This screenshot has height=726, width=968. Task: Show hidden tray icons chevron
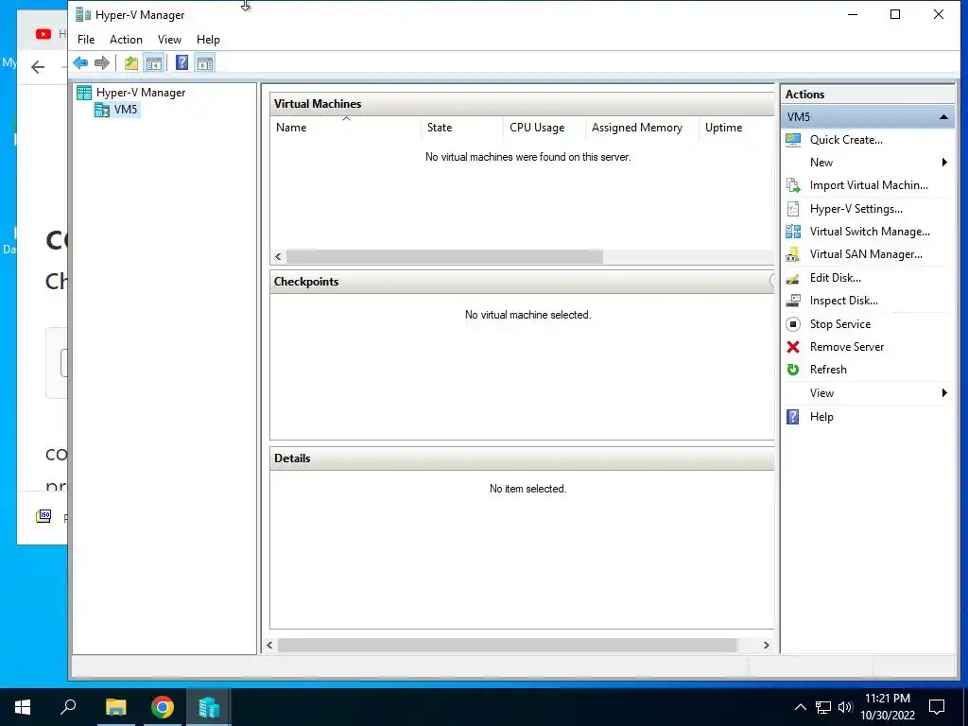[800, 707]
